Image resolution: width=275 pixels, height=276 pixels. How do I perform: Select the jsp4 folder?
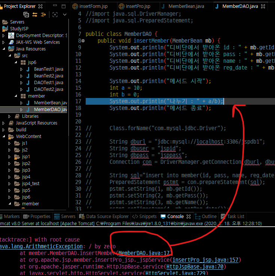[22, 177]
